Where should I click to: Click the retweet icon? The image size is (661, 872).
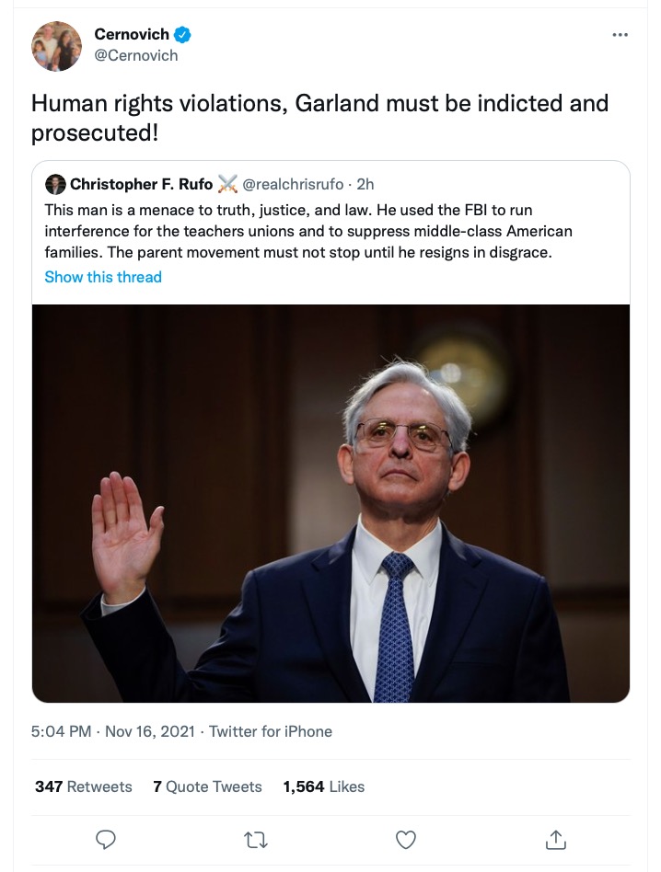click(x=255, y=840)
